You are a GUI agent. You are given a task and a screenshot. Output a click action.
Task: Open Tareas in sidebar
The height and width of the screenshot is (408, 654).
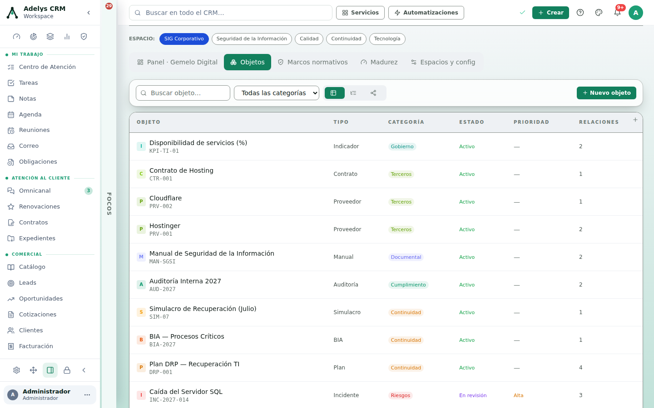(50, 83)
